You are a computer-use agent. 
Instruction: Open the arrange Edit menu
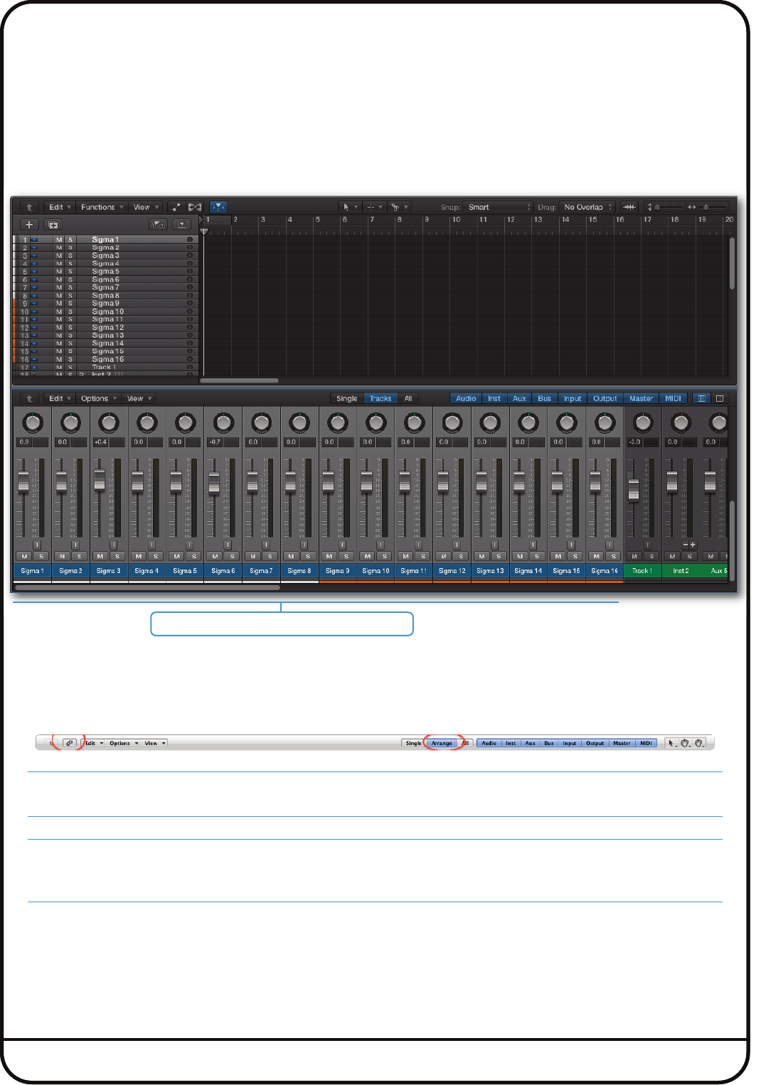pos(60,207)
